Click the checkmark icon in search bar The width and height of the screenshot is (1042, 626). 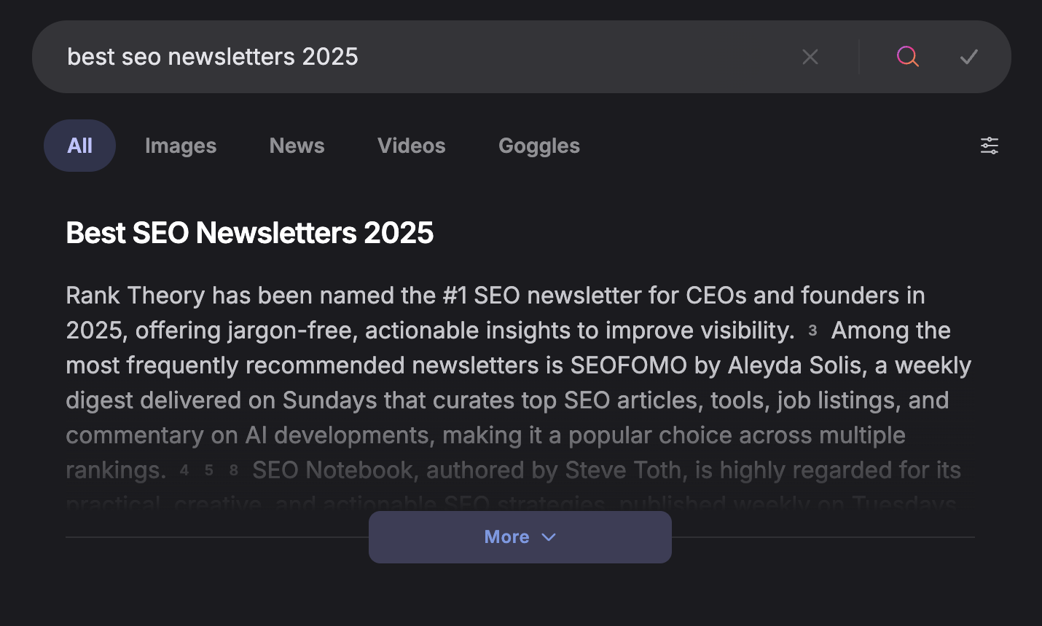968,57
